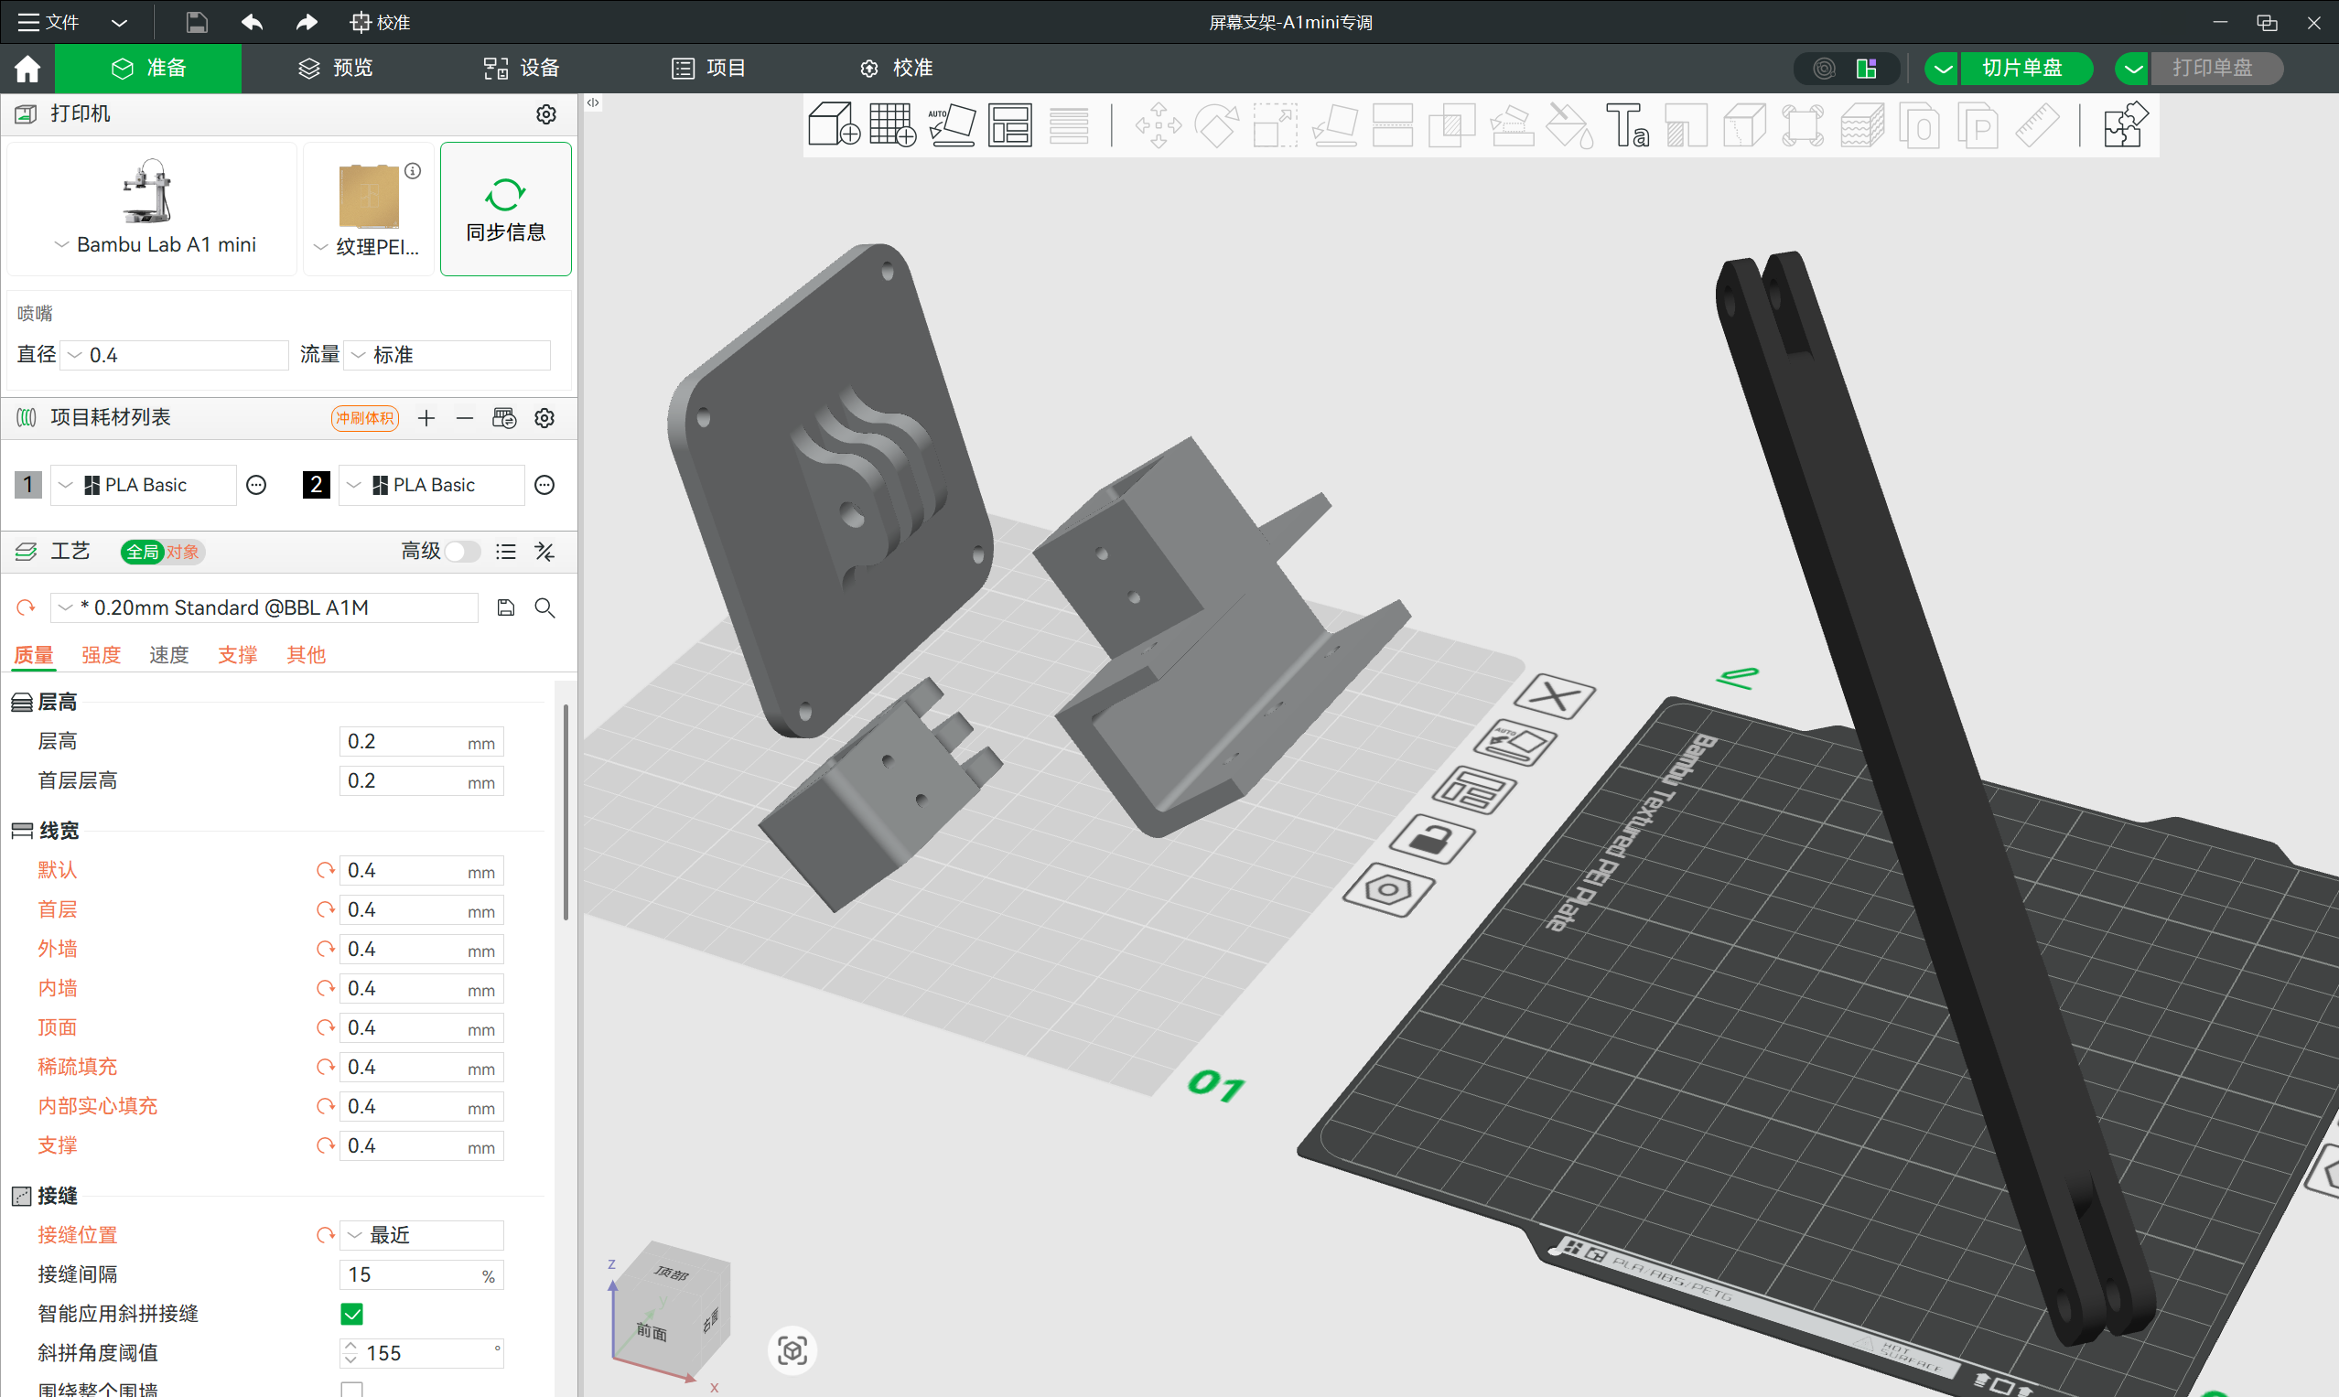This screenshot has height=1397, width=2339.
Task: Open filament 2 PLA Basic dropdown
Action: pyautogui.click(x=431, y=485)
